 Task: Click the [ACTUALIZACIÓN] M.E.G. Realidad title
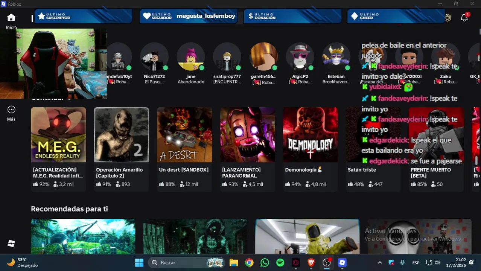click(x=58, y=173)
